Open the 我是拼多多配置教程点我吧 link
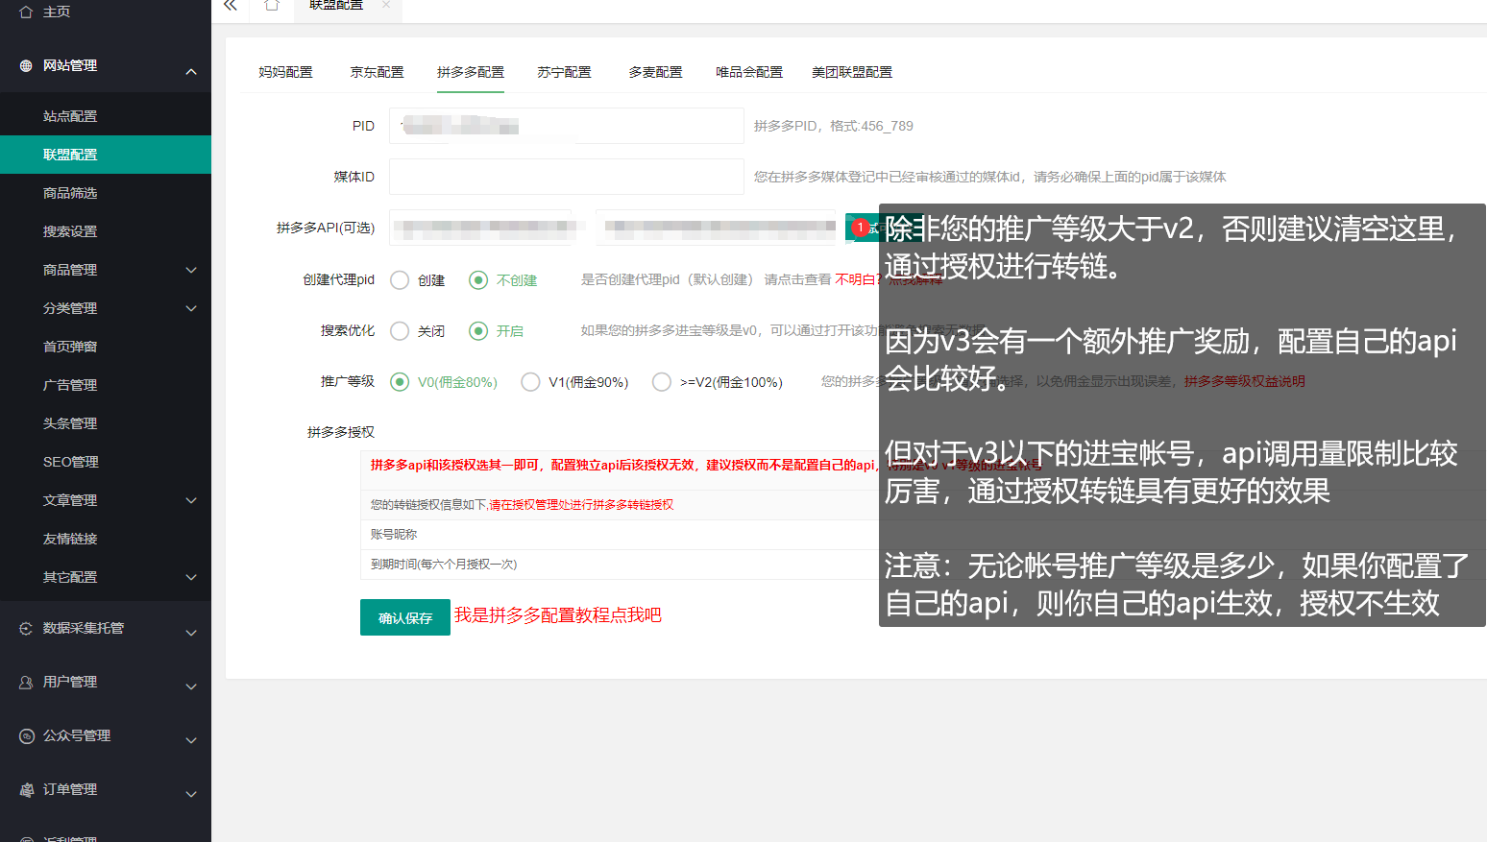Image resolution: width=1487 pixels, height=842 pixels. [558, 615]
